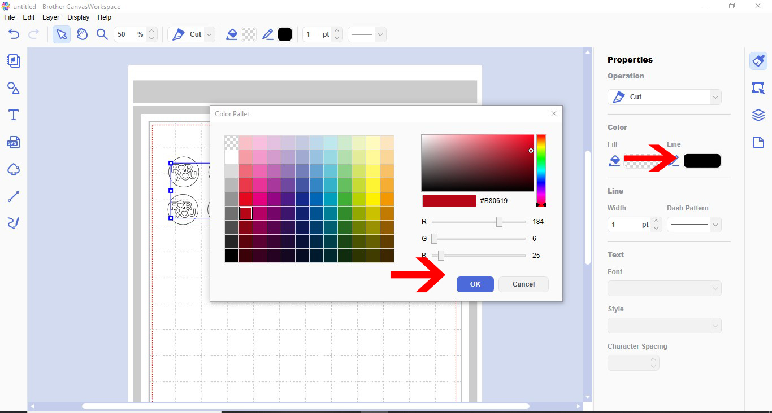Select the freehand curve drawing tool
Viewport: 772px width, 413px height.
pyautogui.click(x=14, y=223)
